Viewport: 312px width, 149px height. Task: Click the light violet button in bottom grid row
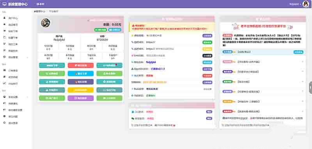tap(81, 98)
